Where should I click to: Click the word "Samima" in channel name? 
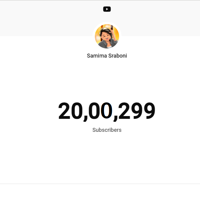(x=97, y=56)
